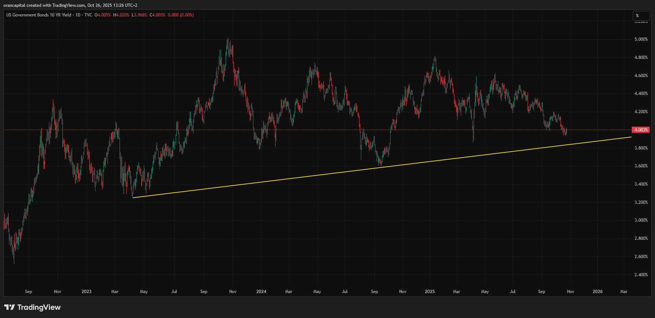The height and width of the screenshot is (318, 655).
Task: Open the US Government Bonds 10 YR Yield symbol title
Action: 39,15
